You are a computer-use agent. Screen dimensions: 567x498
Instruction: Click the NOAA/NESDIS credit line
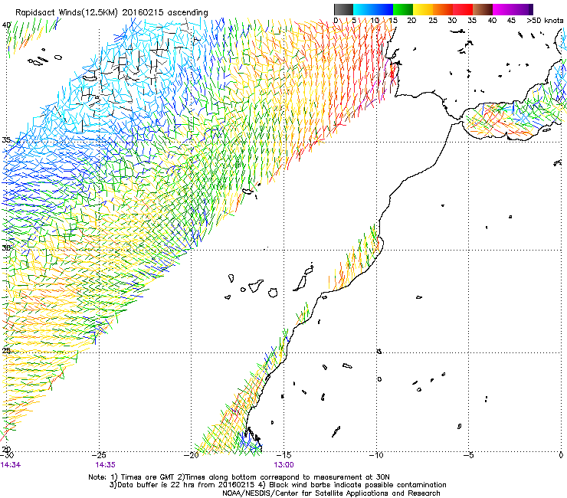pyautogui.click(x=331, y=493)
